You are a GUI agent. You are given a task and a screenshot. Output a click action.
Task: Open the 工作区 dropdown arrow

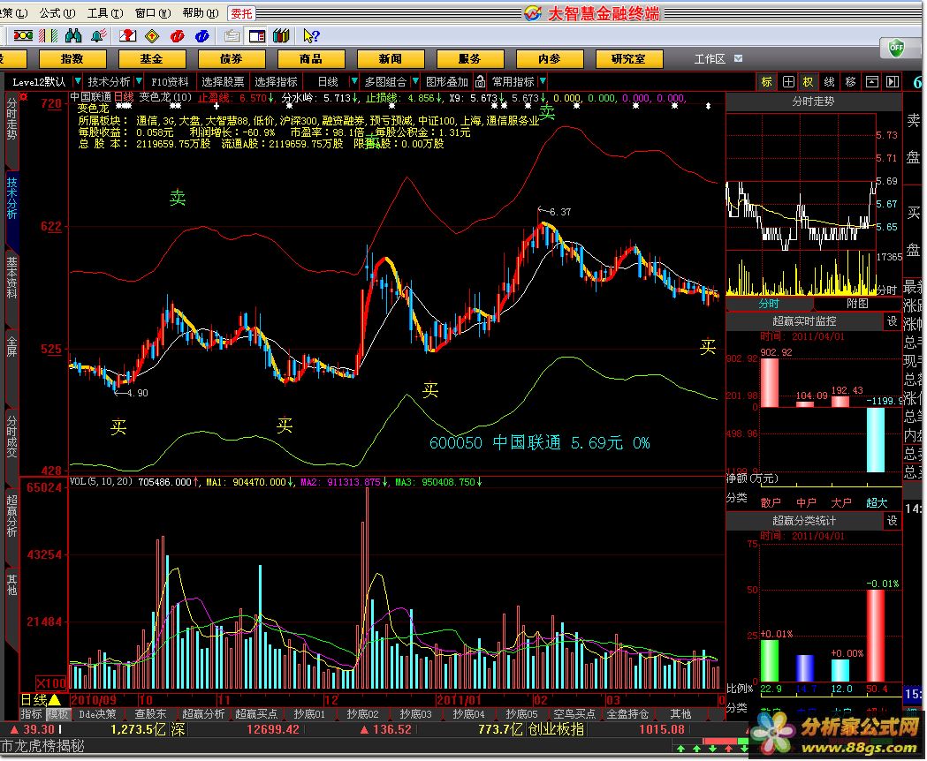tap(738, 58)
